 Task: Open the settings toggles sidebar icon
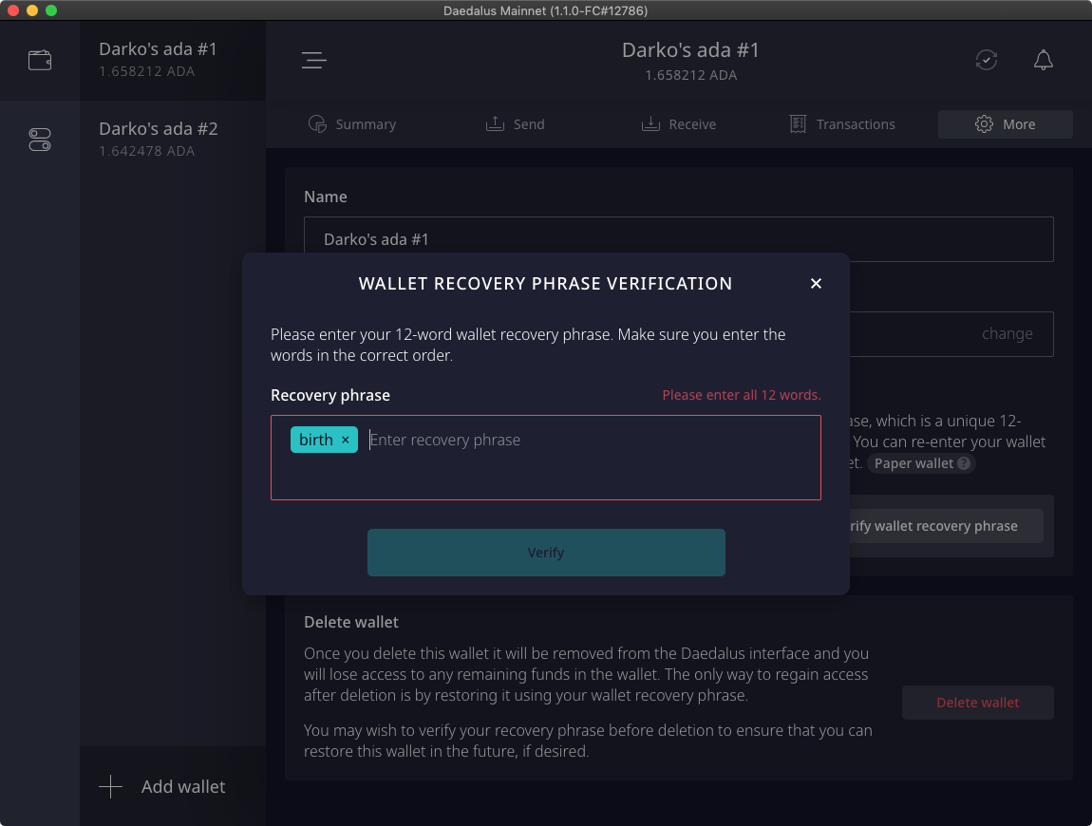pos(40,140)
